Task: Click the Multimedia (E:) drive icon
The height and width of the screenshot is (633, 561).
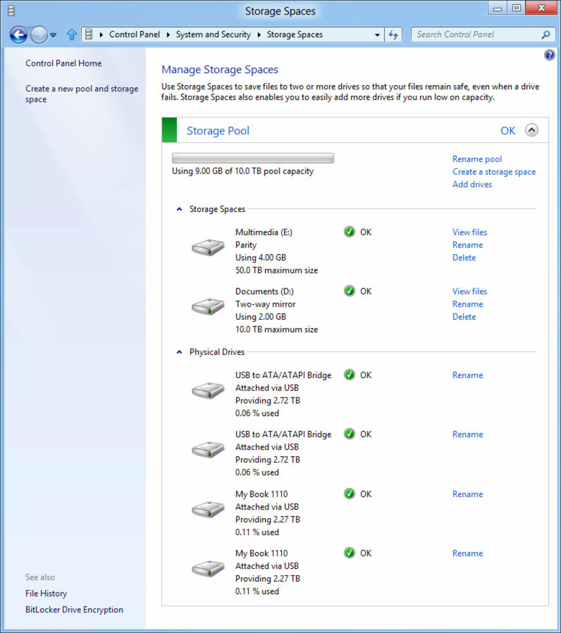Action: coord(207,247)
